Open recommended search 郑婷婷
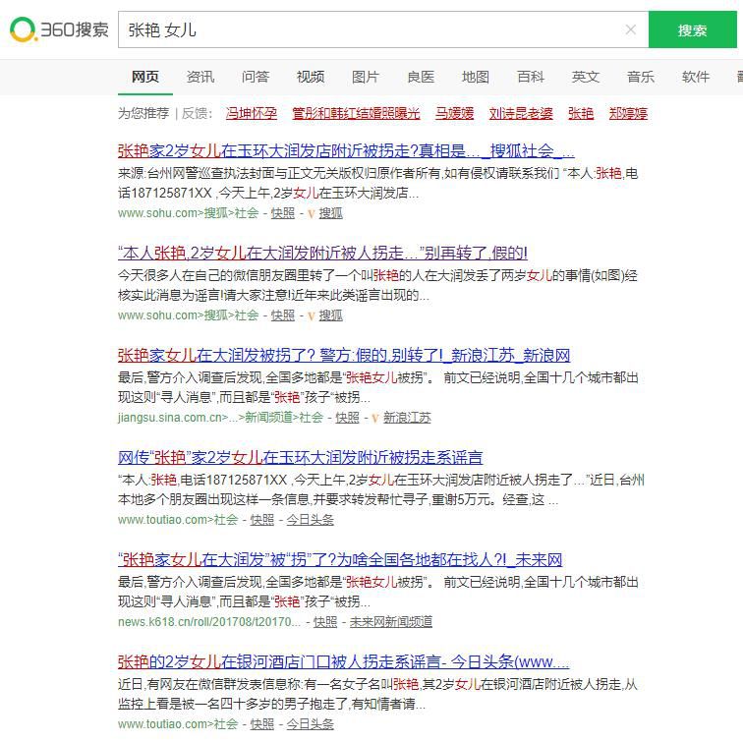Image resolution: width=743 pixels, height=742 pixels. 628,113
